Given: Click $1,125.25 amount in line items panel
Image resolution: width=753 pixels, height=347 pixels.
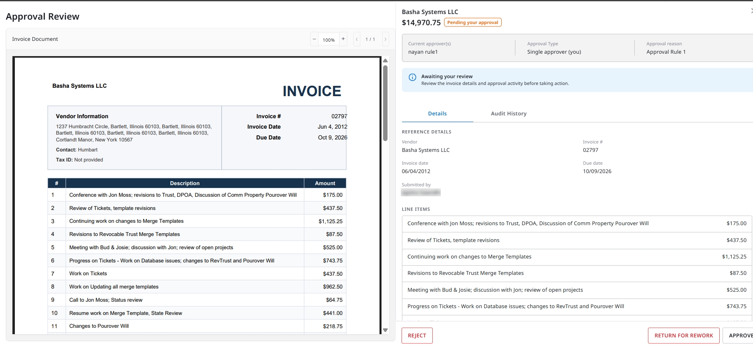Looking at the screenshot, I should pyautogui.click(x=734, y=257).
